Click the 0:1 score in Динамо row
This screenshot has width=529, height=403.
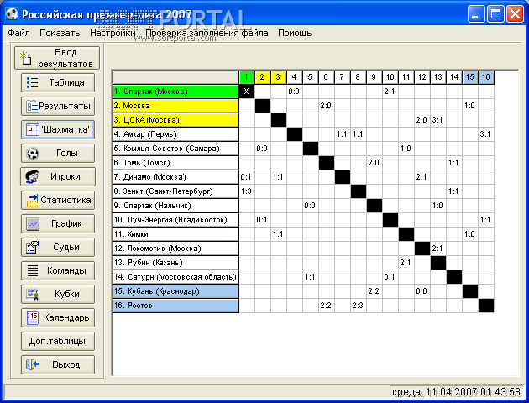tap(246, 177)
